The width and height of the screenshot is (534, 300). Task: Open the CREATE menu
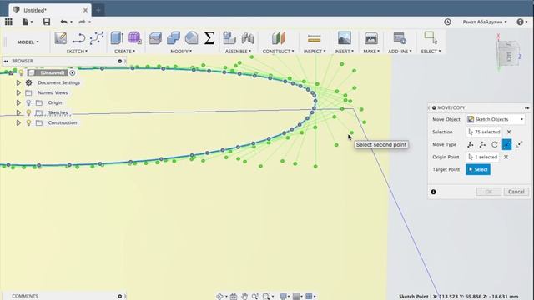[x=124, y=52]
